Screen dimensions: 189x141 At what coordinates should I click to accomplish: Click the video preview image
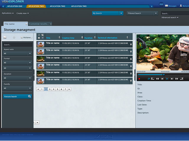pyautogui.click(x=163, y=52)
